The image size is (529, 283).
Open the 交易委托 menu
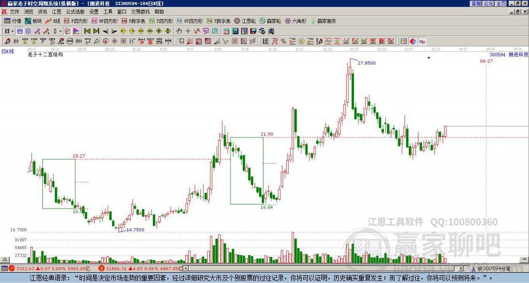click(x=141, y=12)
